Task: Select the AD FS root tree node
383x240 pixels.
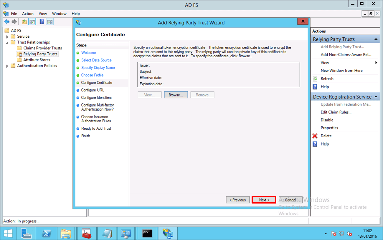Action: 16,31
